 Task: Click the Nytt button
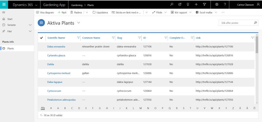62,12
